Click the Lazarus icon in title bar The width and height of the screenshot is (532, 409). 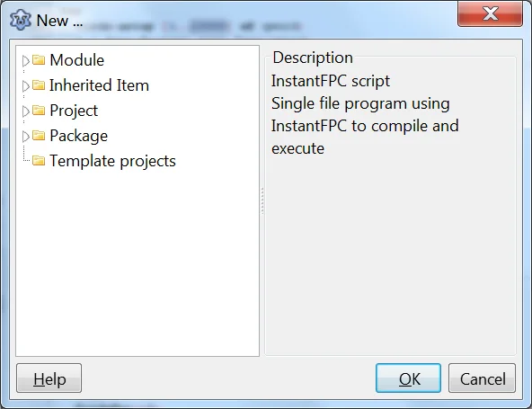coord(21,20)
